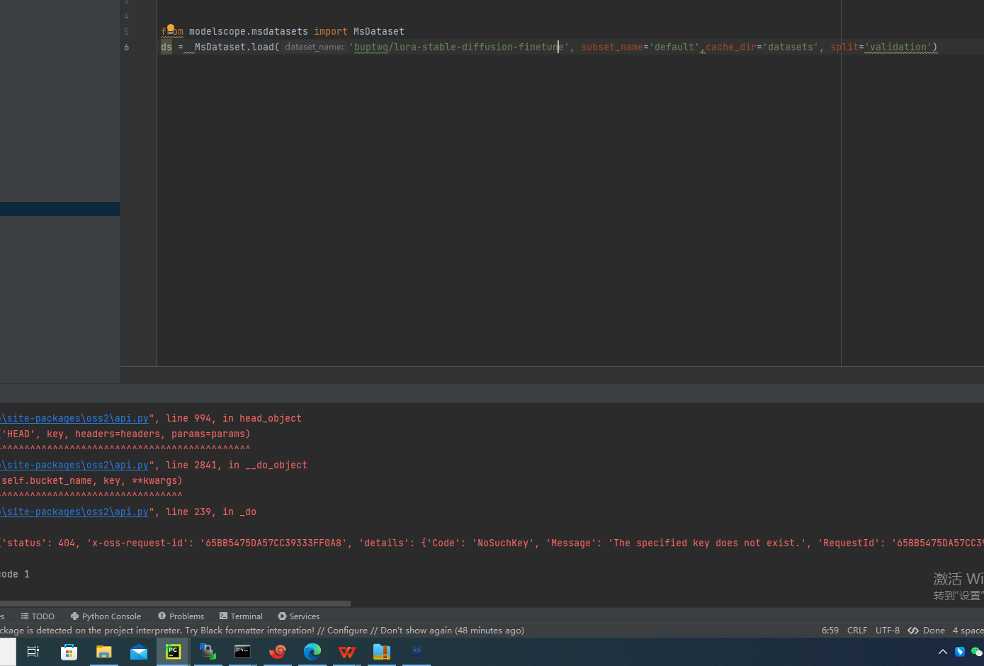Expand hidden system tray icons

943,652
